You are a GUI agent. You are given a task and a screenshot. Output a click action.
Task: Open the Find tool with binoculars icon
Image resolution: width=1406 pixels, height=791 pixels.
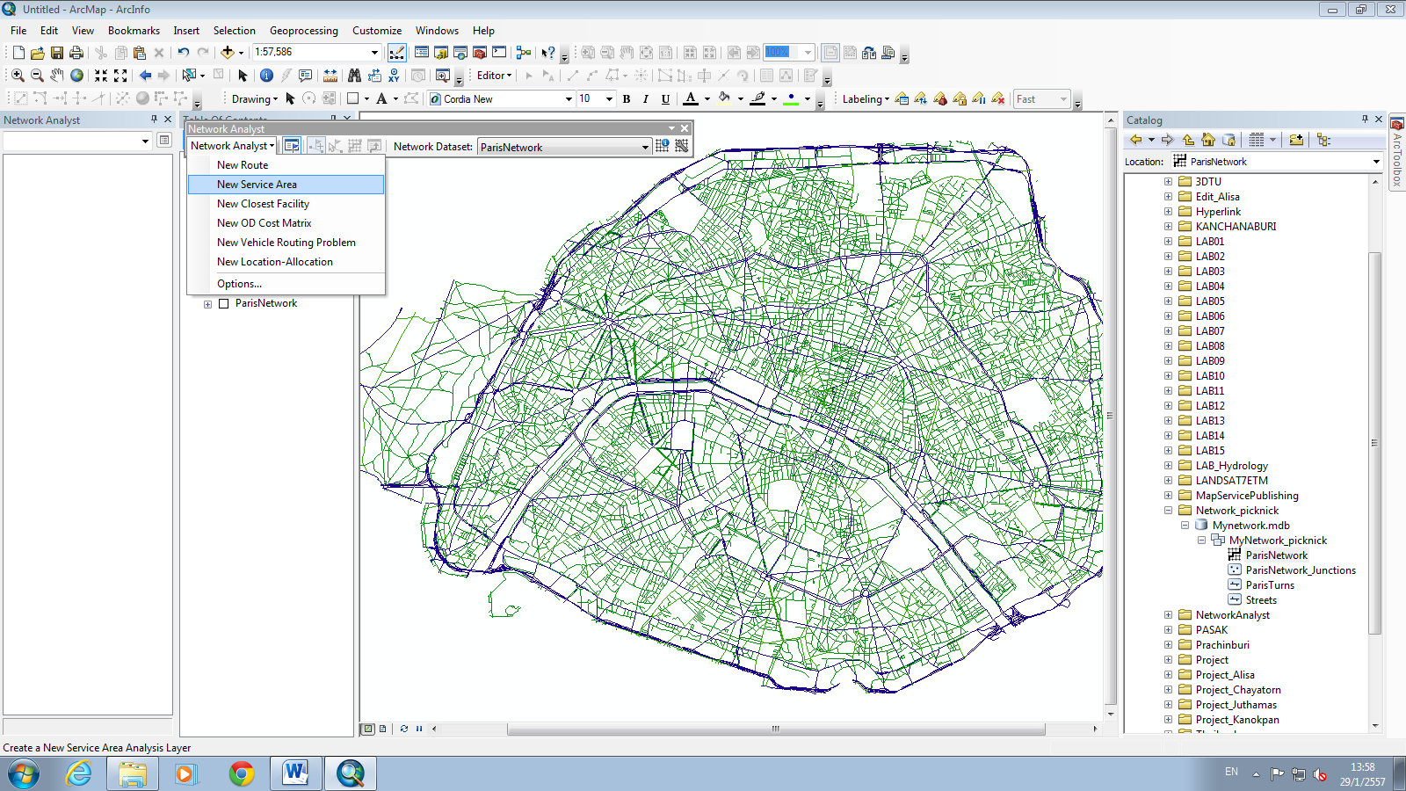354,76
